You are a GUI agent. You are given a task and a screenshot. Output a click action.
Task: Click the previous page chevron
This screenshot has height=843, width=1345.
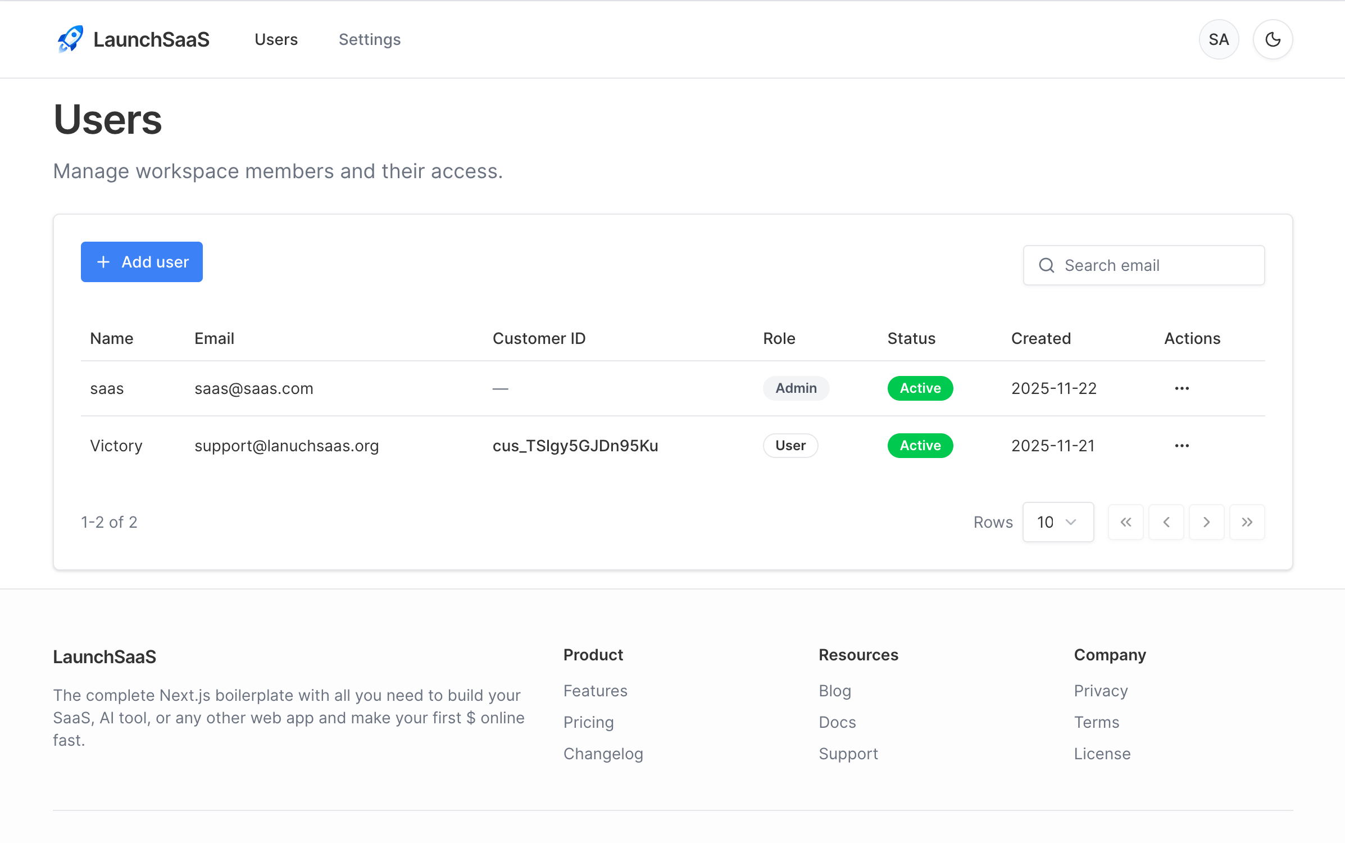point(1166,522)
